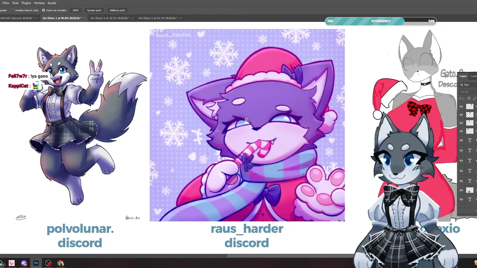This screenshot has width=477, height=268.
Task: Open the pink flower app in taskbar
Action: 12,263
